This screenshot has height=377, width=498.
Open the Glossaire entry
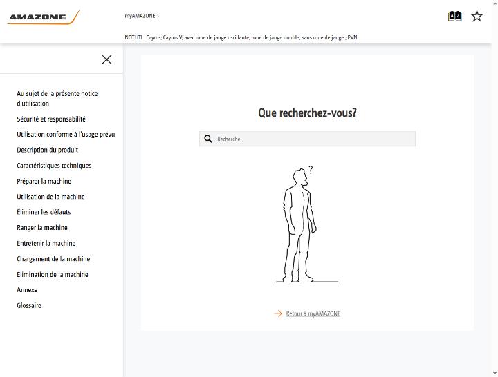(29, 305)
